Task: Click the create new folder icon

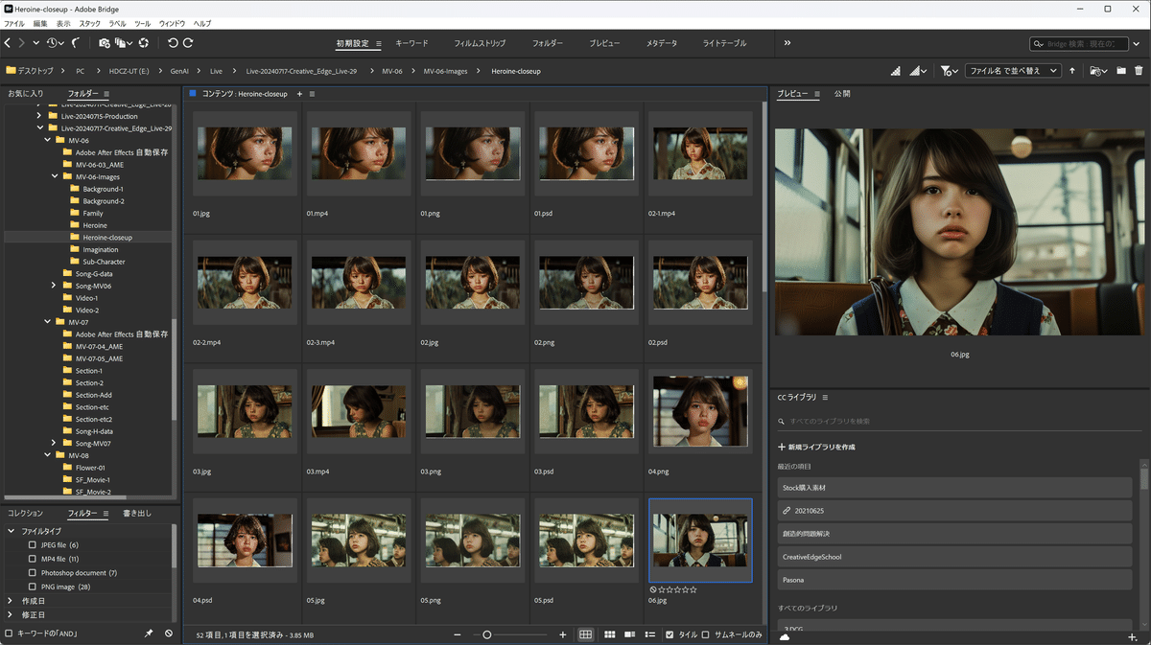Action: (1120, 71)
